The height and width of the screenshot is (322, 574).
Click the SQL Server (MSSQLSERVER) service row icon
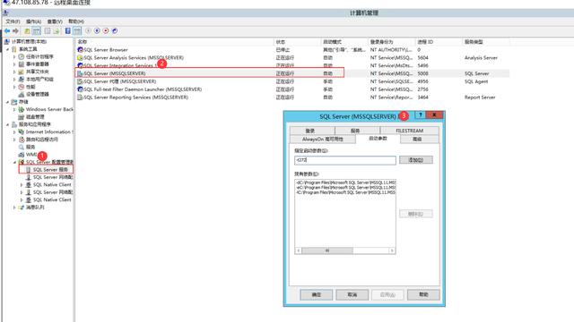(x=80, y=73)
